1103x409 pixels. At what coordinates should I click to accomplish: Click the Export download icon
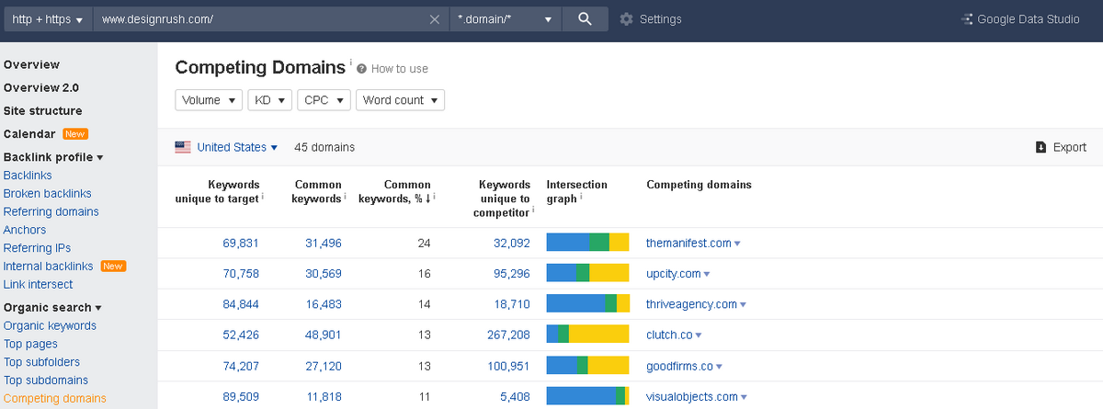(1040, 147)
